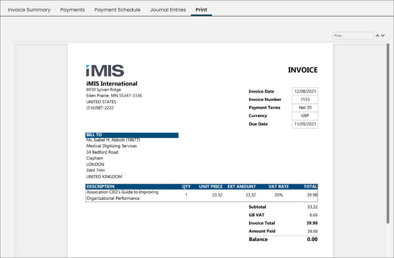Screen dimensions: 394x258
Task: Click the VAT RATE column header
Action: (279, 187)
